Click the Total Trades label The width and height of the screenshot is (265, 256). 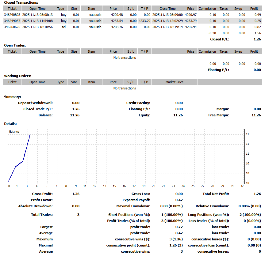(42, 215)
